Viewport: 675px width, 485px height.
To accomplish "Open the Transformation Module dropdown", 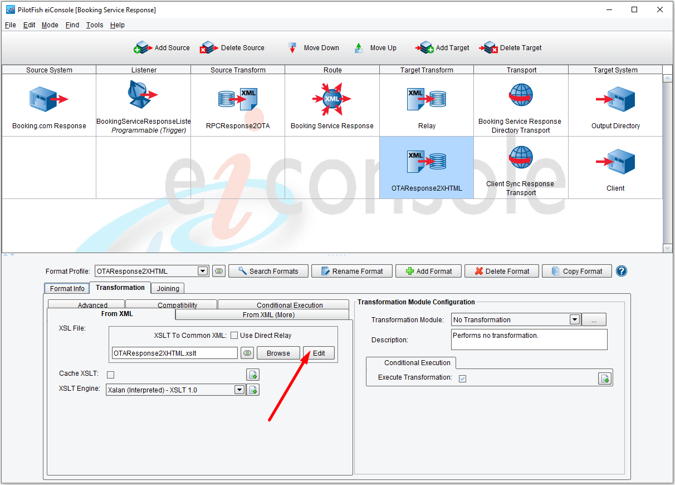I will pyautogui.click(x=575, y=319).
